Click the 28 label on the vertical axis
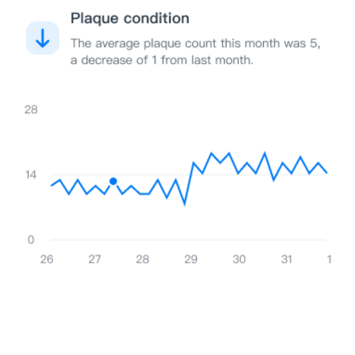 click(x=31, y=110)
